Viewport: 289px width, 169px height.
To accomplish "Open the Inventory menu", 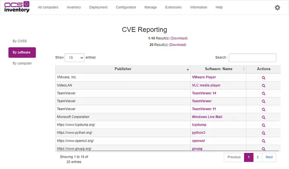I will click(74, 7).
